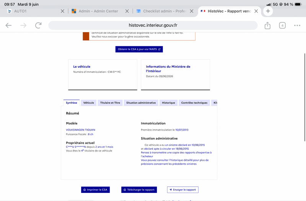This screenshot has width=306, height=201.
Task: Open the Situation administrative tab
Action: (x=141, y=103)
